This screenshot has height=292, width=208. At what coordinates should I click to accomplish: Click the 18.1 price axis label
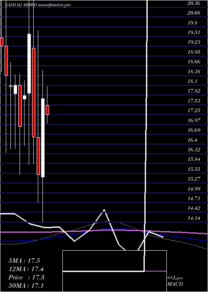193,81
